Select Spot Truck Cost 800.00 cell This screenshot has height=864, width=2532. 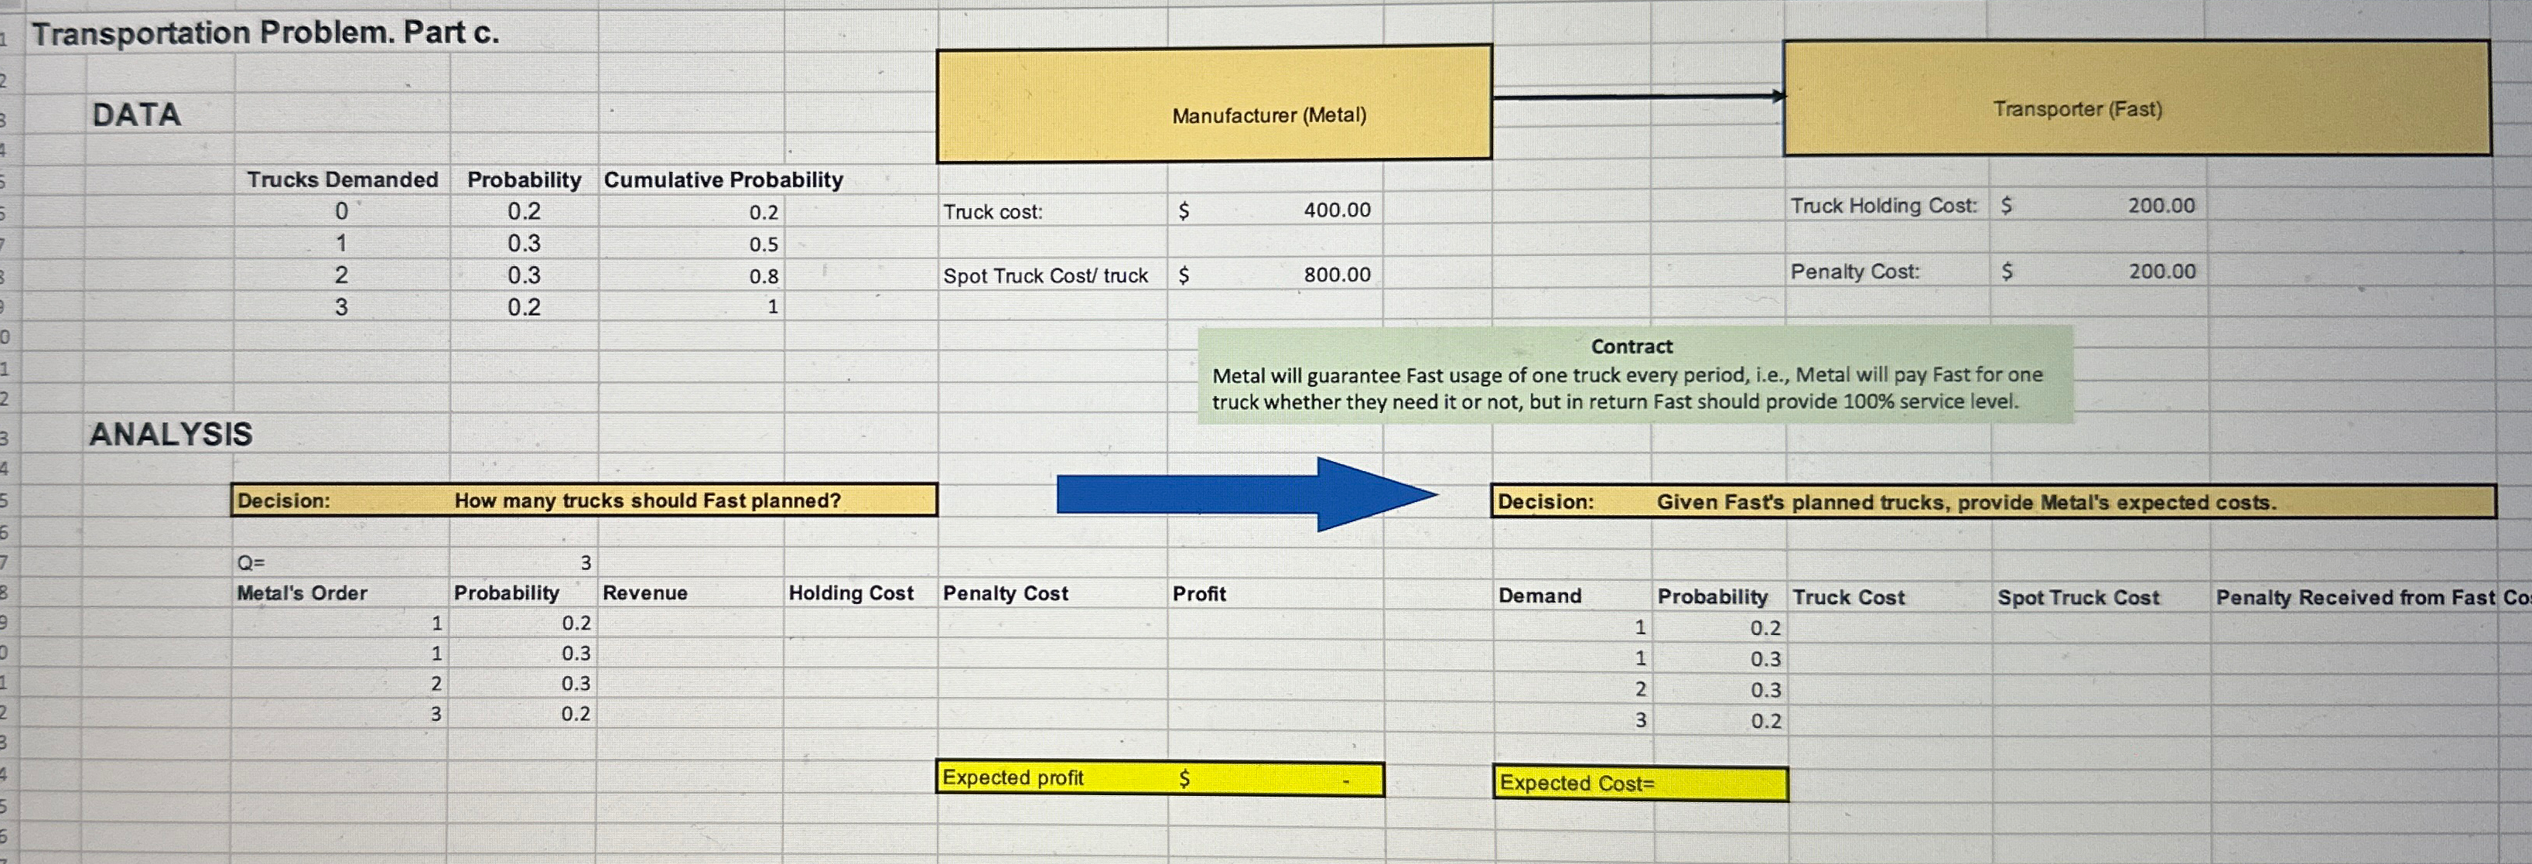point(1336,275)
